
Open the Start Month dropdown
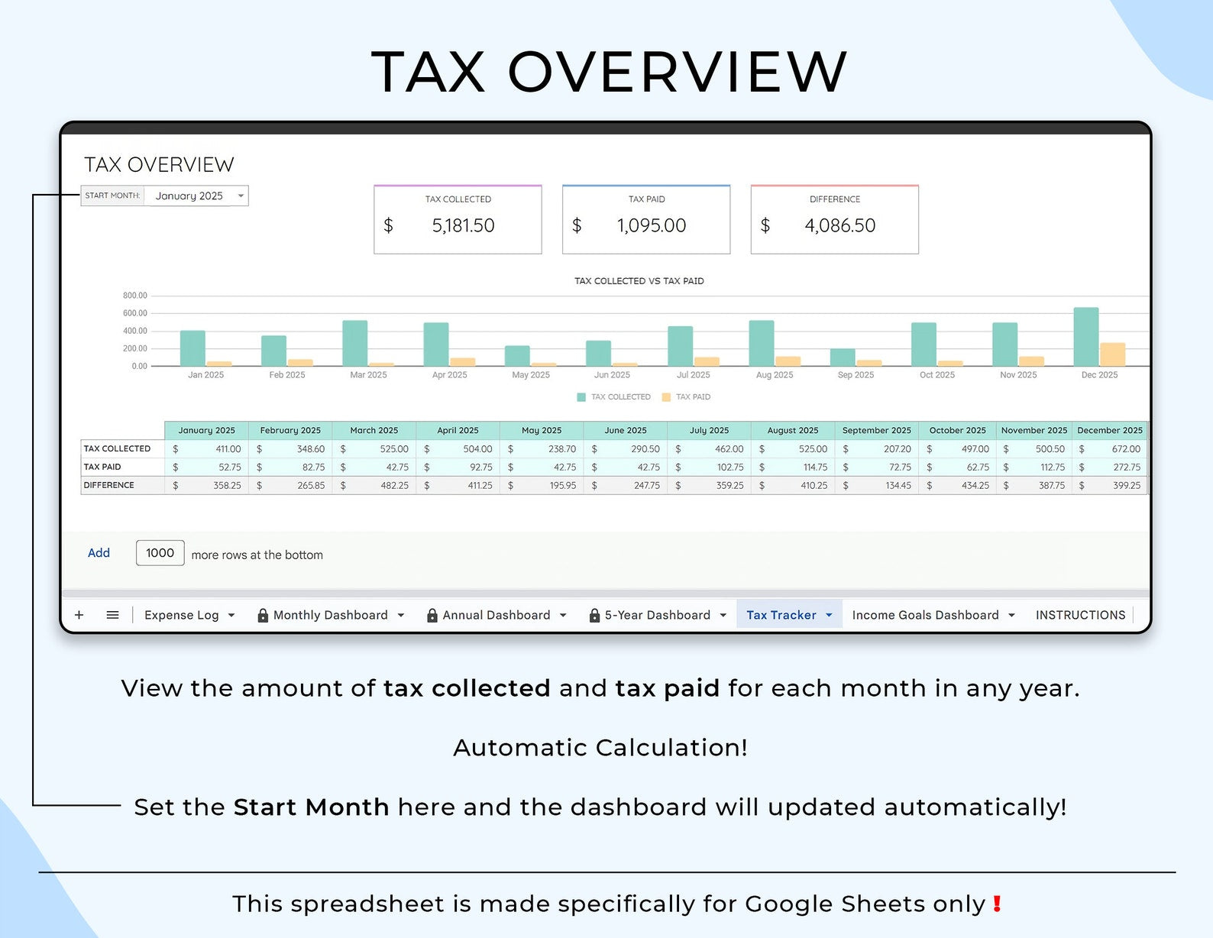pos(241,196)
